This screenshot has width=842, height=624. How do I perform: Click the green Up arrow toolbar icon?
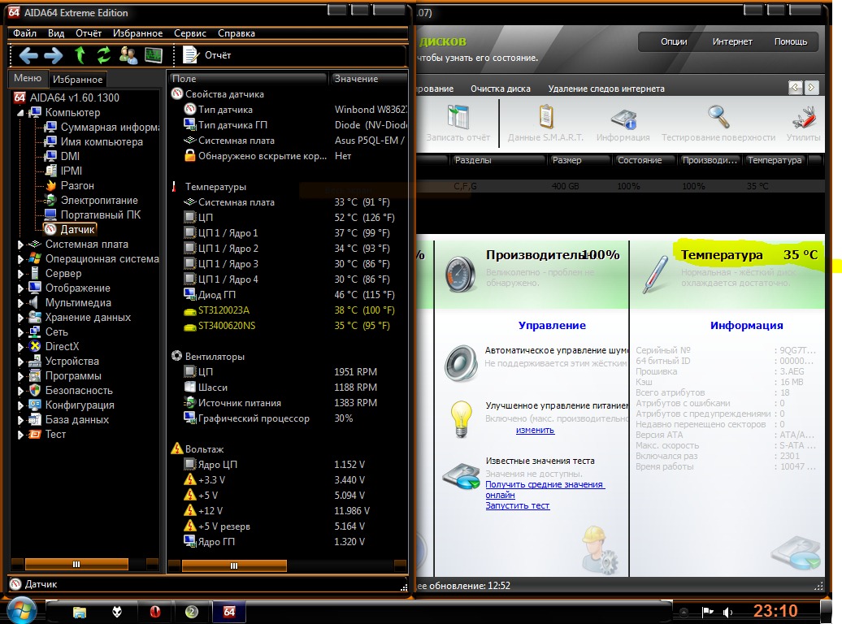point(80,54)
